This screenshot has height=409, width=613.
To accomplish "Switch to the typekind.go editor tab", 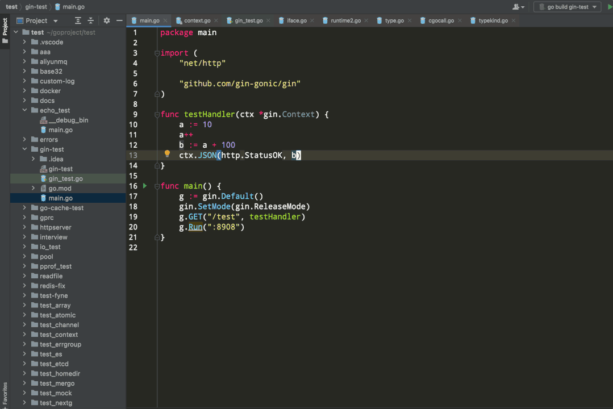I will pos(493,20).
